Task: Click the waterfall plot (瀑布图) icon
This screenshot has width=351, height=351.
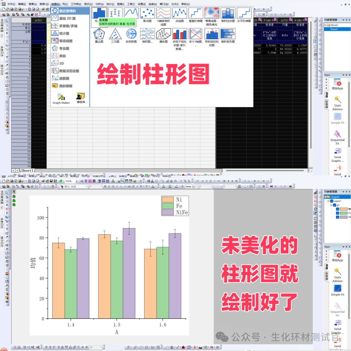Action: click(163, 34)
